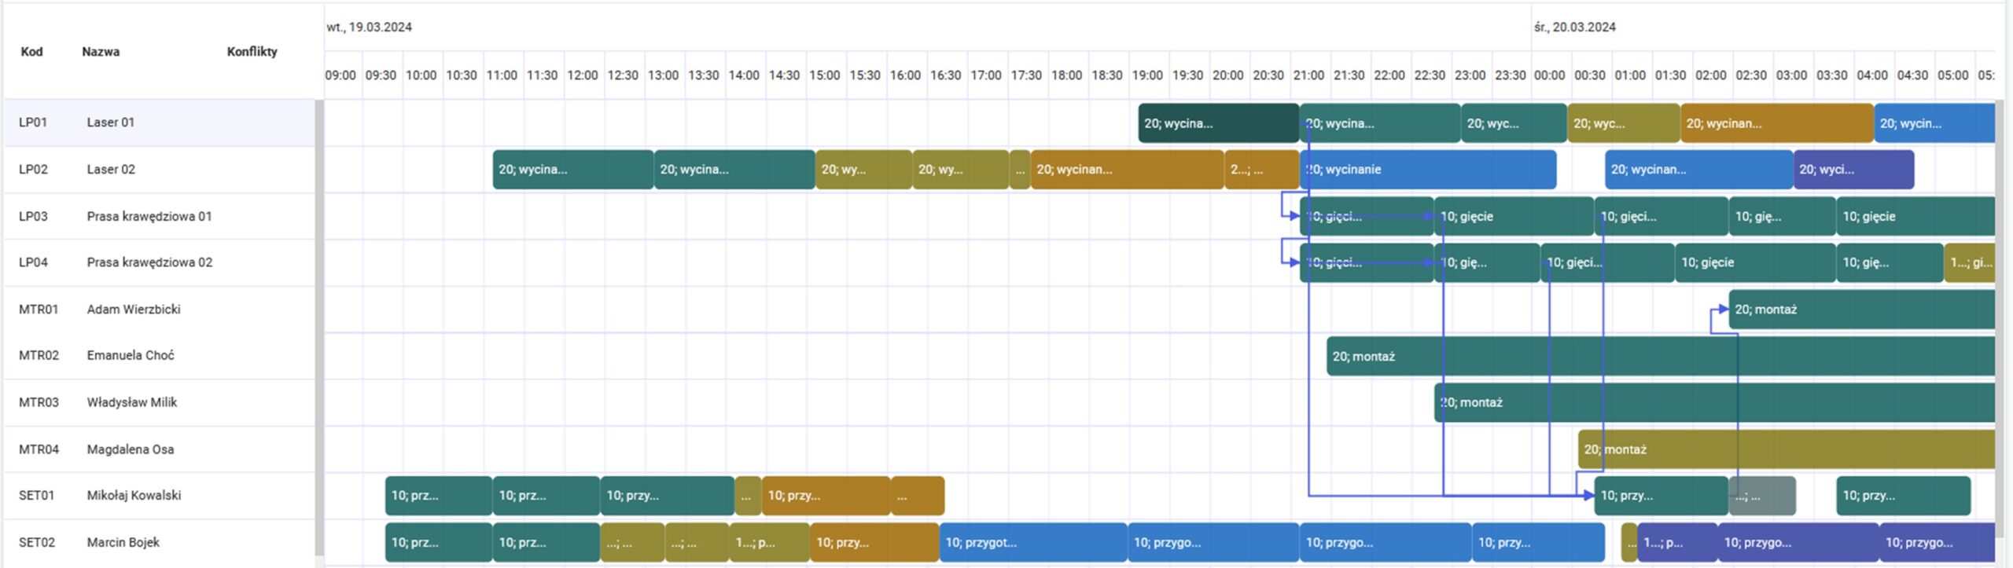2013x568 pixels.
Task: Open the orange Laser 01 cutting task
Action: (1777, 123)
